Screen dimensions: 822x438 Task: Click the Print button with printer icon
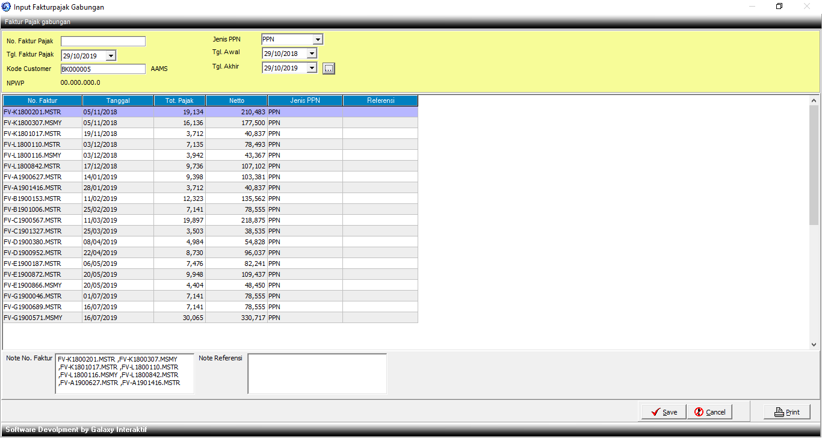[787, 412]
